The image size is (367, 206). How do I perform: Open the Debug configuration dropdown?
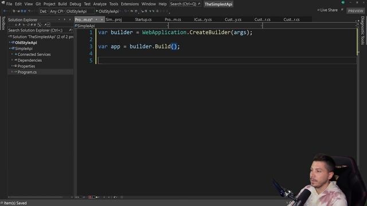tap(44, 11)
